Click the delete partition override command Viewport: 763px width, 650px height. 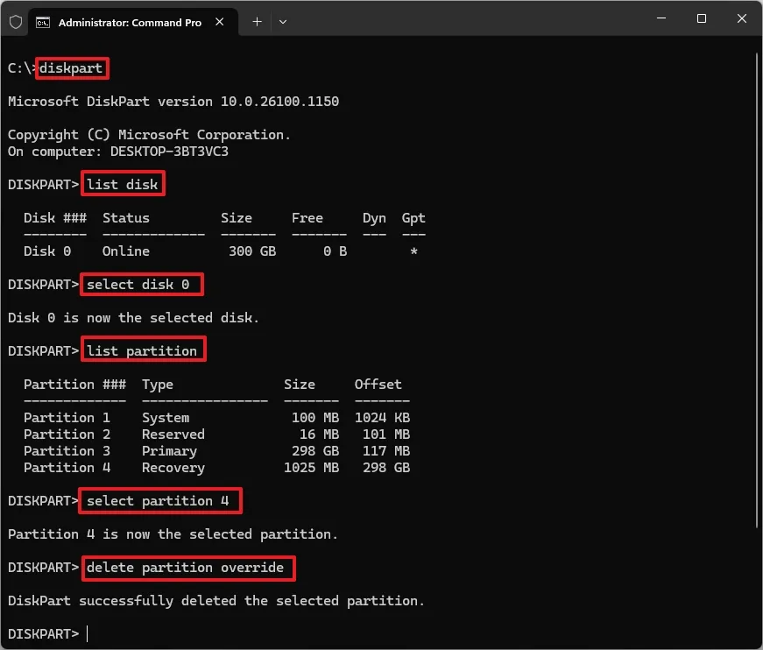tap(187, 568)
